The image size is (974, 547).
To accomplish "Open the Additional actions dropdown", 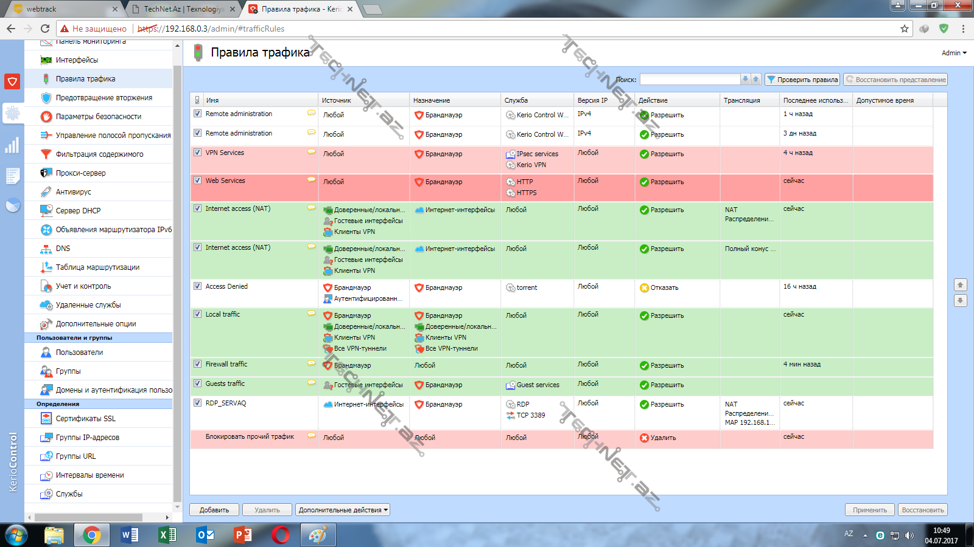I will click(343, 510).
